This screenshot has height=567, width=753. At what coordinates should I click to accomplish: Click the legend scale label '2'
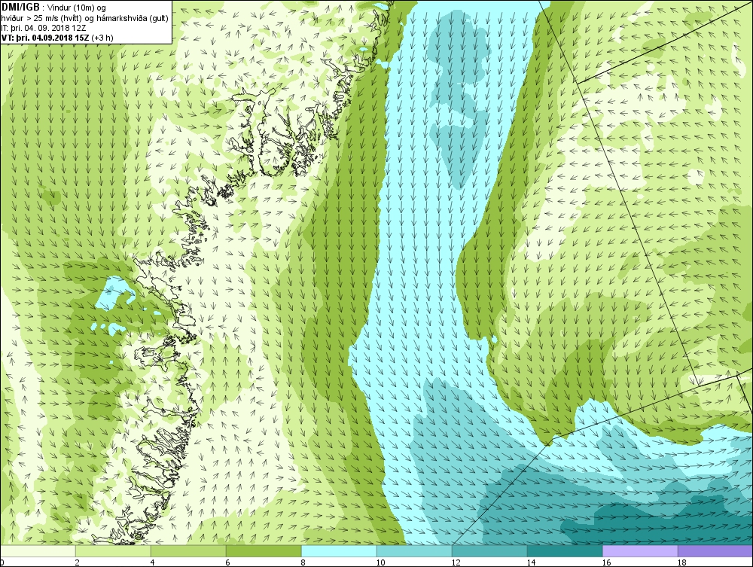tap(78, 562)
